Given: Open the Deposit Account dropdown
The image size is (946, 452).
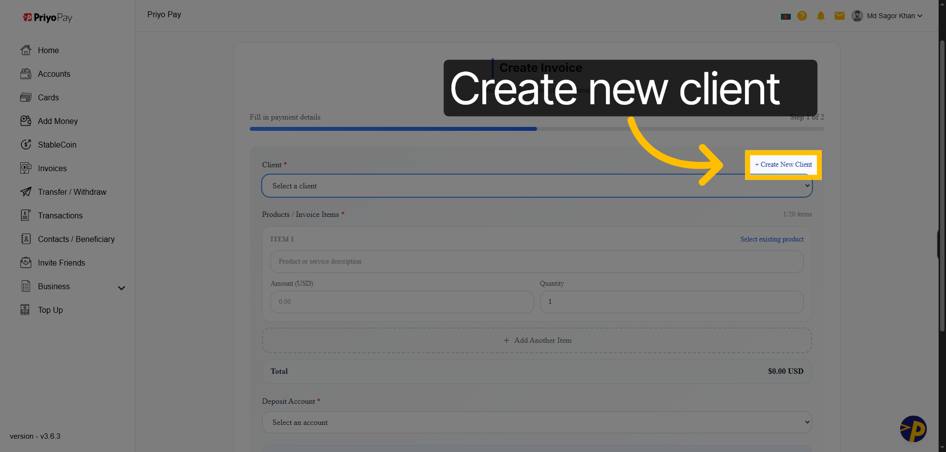Looking at the screenshot, I should (x=537, y=422).
